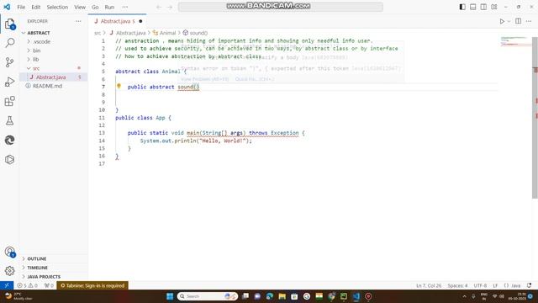Screen dimensions: 538x303
Task: Click the unsaved dot on Abstract.java tab
Action: [x=140, y=21]
